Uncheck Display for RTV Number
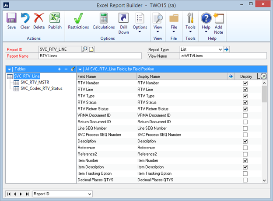The height and width of the screenshot is (201, 273). pyautogui.click(x=245, y=83)
